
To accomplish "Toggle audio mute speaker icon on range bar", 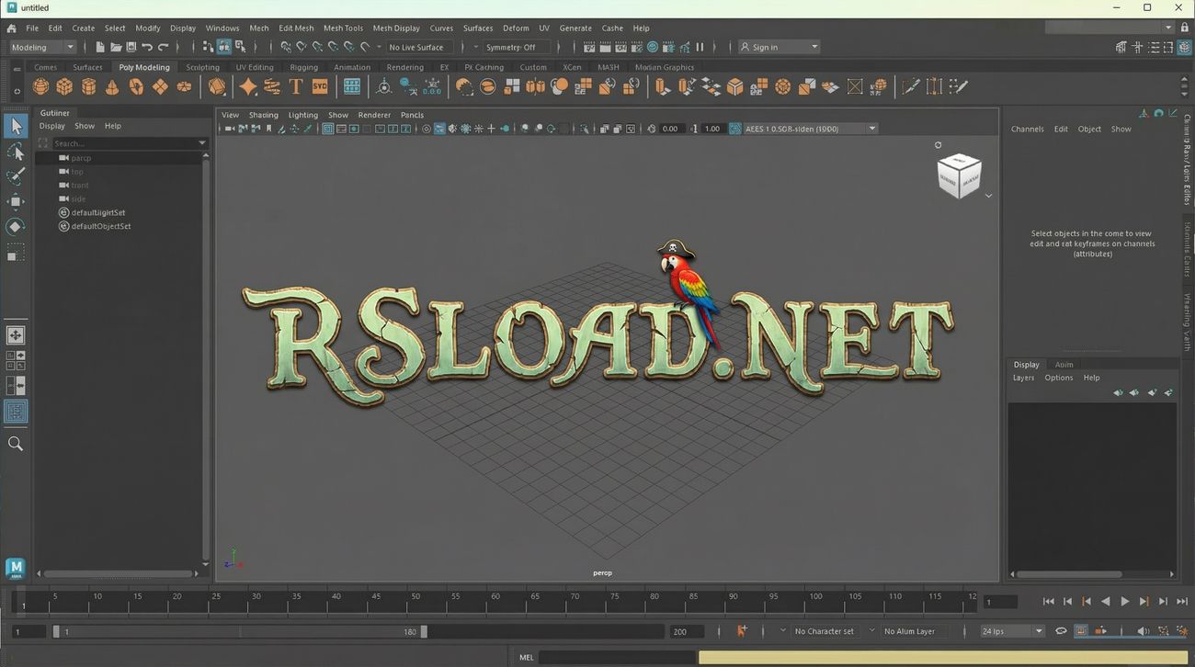I will (x=1143, y=631).
